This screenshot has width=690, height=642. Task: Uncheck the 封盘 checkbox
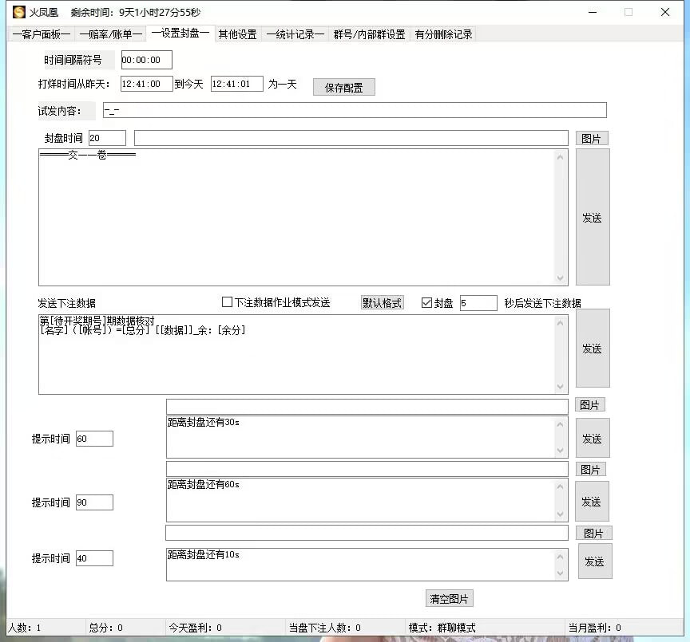pyautogui.click(x=426, y=303)
